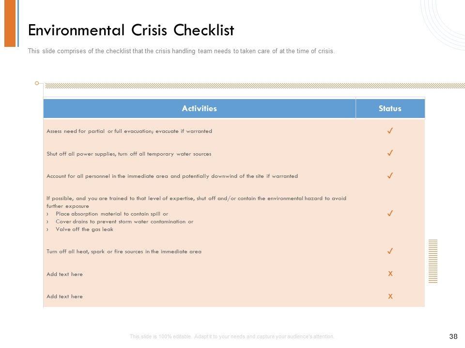The height and width of the screenshot is (348, 465).
Task: Select the Activities column header
Action: coord(199,109)
